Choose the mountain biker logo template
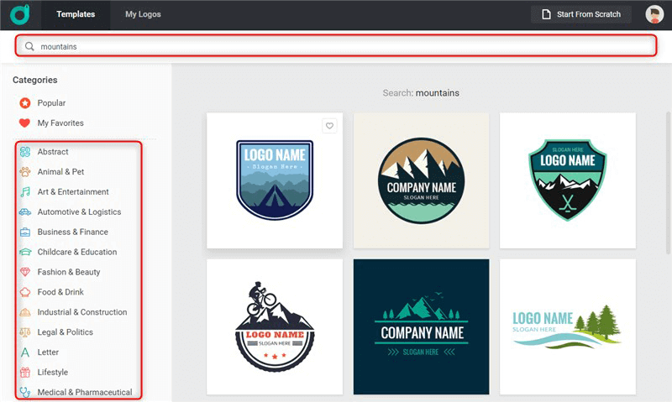672x402 pixels. 275,326
